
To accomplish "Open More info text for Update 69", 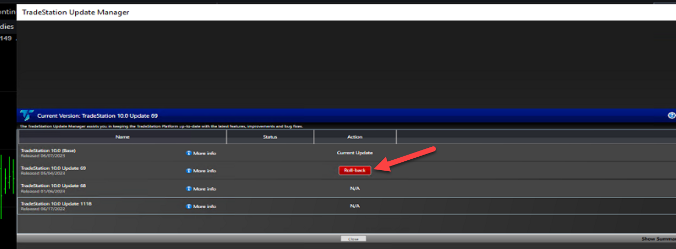I will (x=205, y=171).
